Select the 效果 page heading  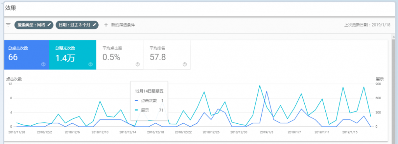[x=10, y=8]
